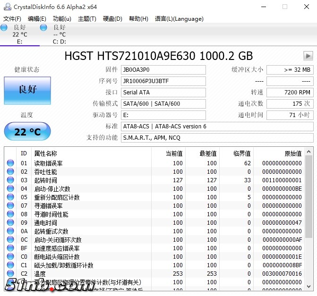317x296 pixels.
Task: Click the 最差值 column header
Action: coord(202,153)
